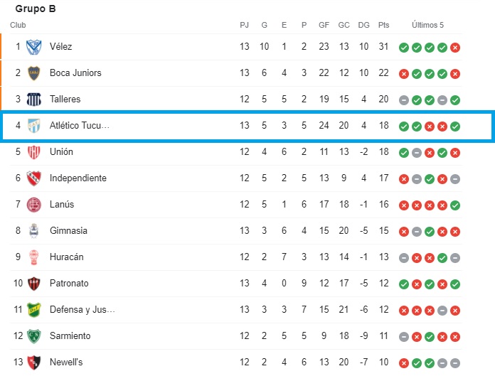495x376 pixels.
Task: Click the Últimos 5 column header
Action: [x=429, y=25]
